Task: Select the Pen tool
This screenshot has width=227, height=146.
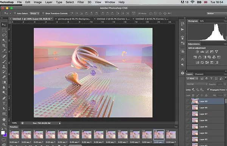Action: [4, 98]
